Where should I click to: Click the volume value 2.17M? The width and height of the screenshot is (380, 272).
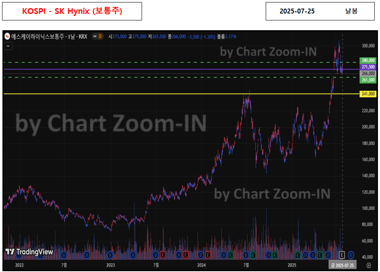click(x=231, y=36)
